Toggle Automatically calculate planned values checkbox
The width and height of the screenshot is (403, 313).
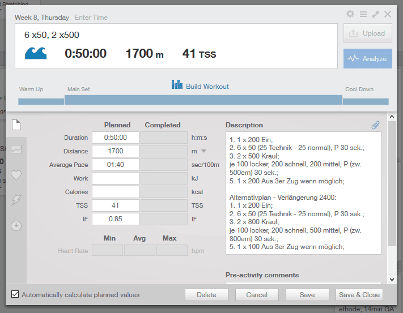click(15, 295)
